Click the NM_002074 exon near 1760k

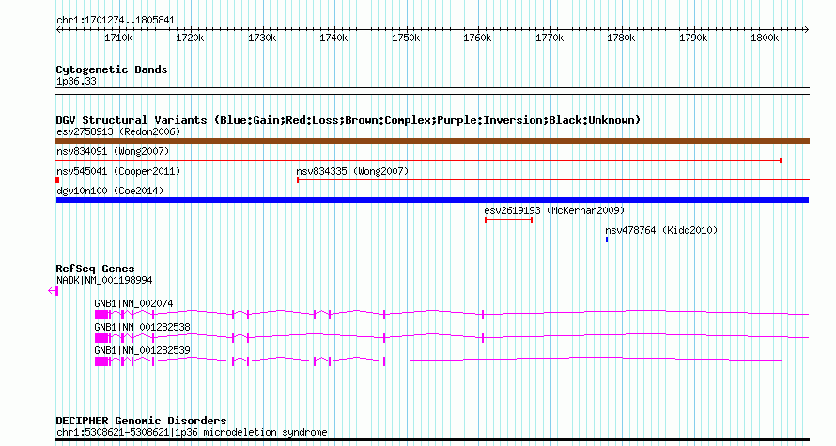483,315
